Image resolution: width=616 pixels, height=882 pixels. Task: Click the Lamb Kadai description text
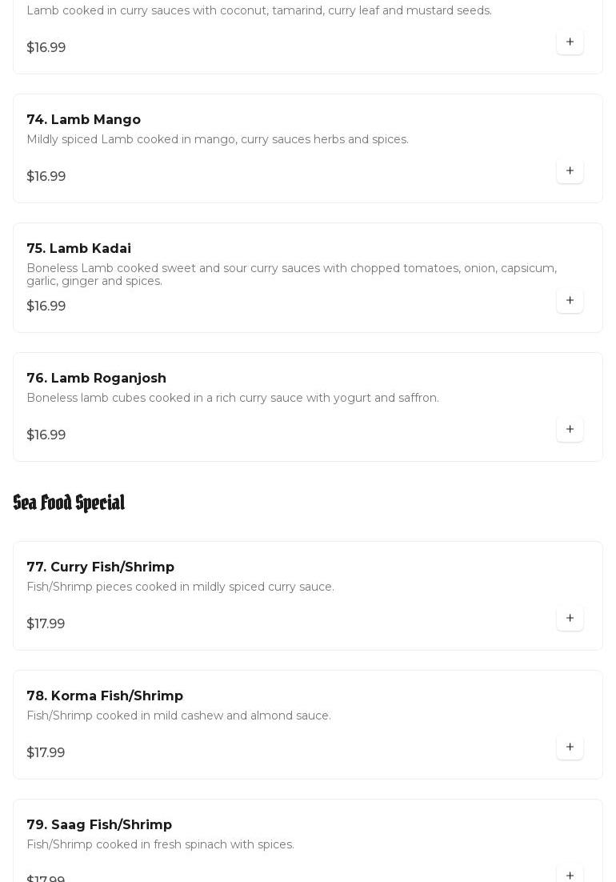point(291,275)
